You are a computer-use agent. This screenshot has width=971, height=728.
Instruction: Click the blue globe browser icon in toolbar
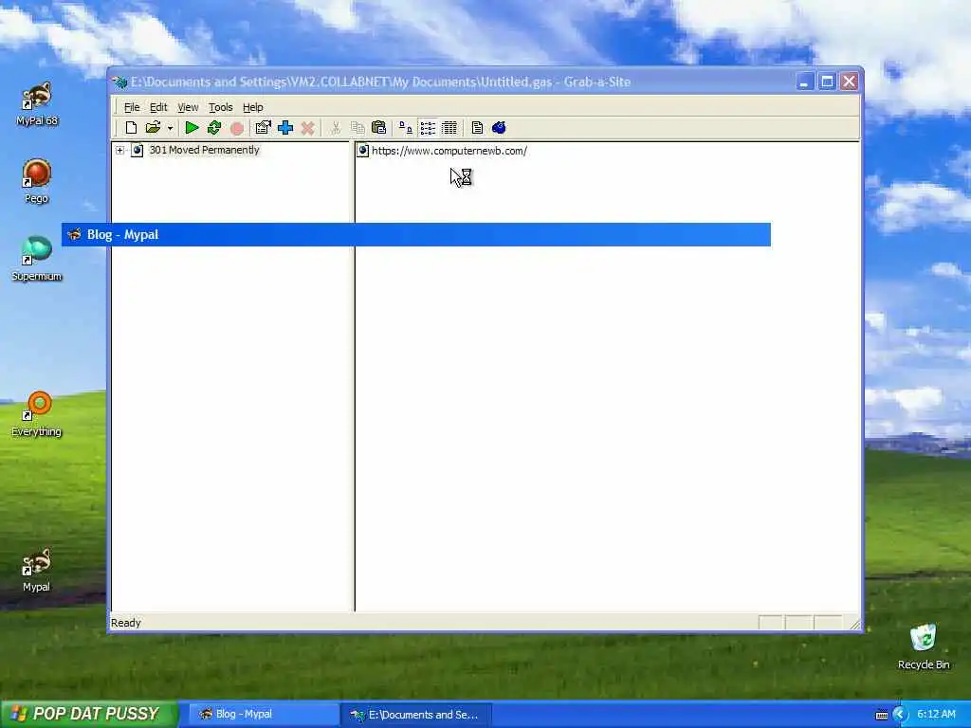(499, 128)
